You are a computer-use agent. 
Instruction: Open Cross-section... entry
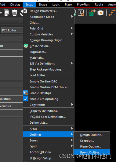pyautogui.click(x=49, y=46)
